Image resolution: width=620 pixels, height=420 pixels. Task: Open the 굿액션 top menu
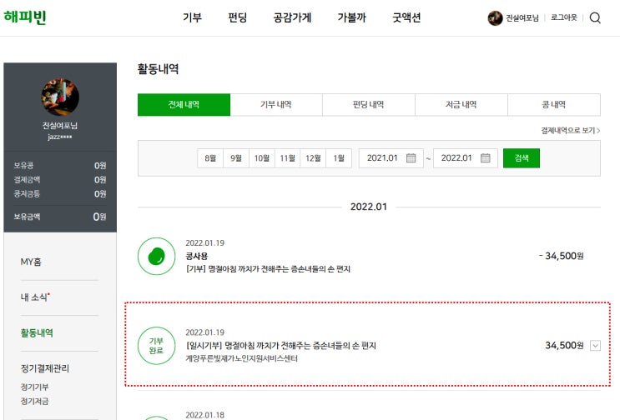tap(406, 17)
